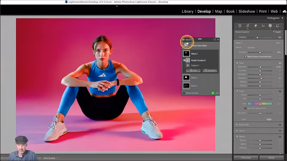The image size is (287, 161).
Task: Click the Create New Mask plus icon
Action: pos(186,45)
